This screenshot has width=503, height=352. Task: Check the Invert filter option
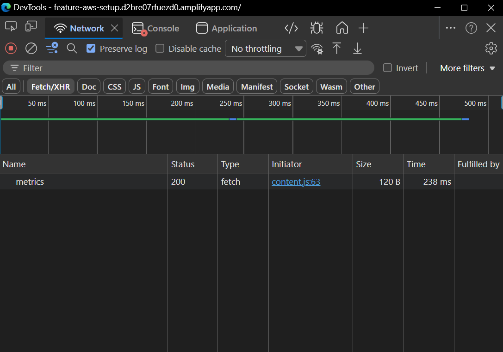[x=387, y=67]
